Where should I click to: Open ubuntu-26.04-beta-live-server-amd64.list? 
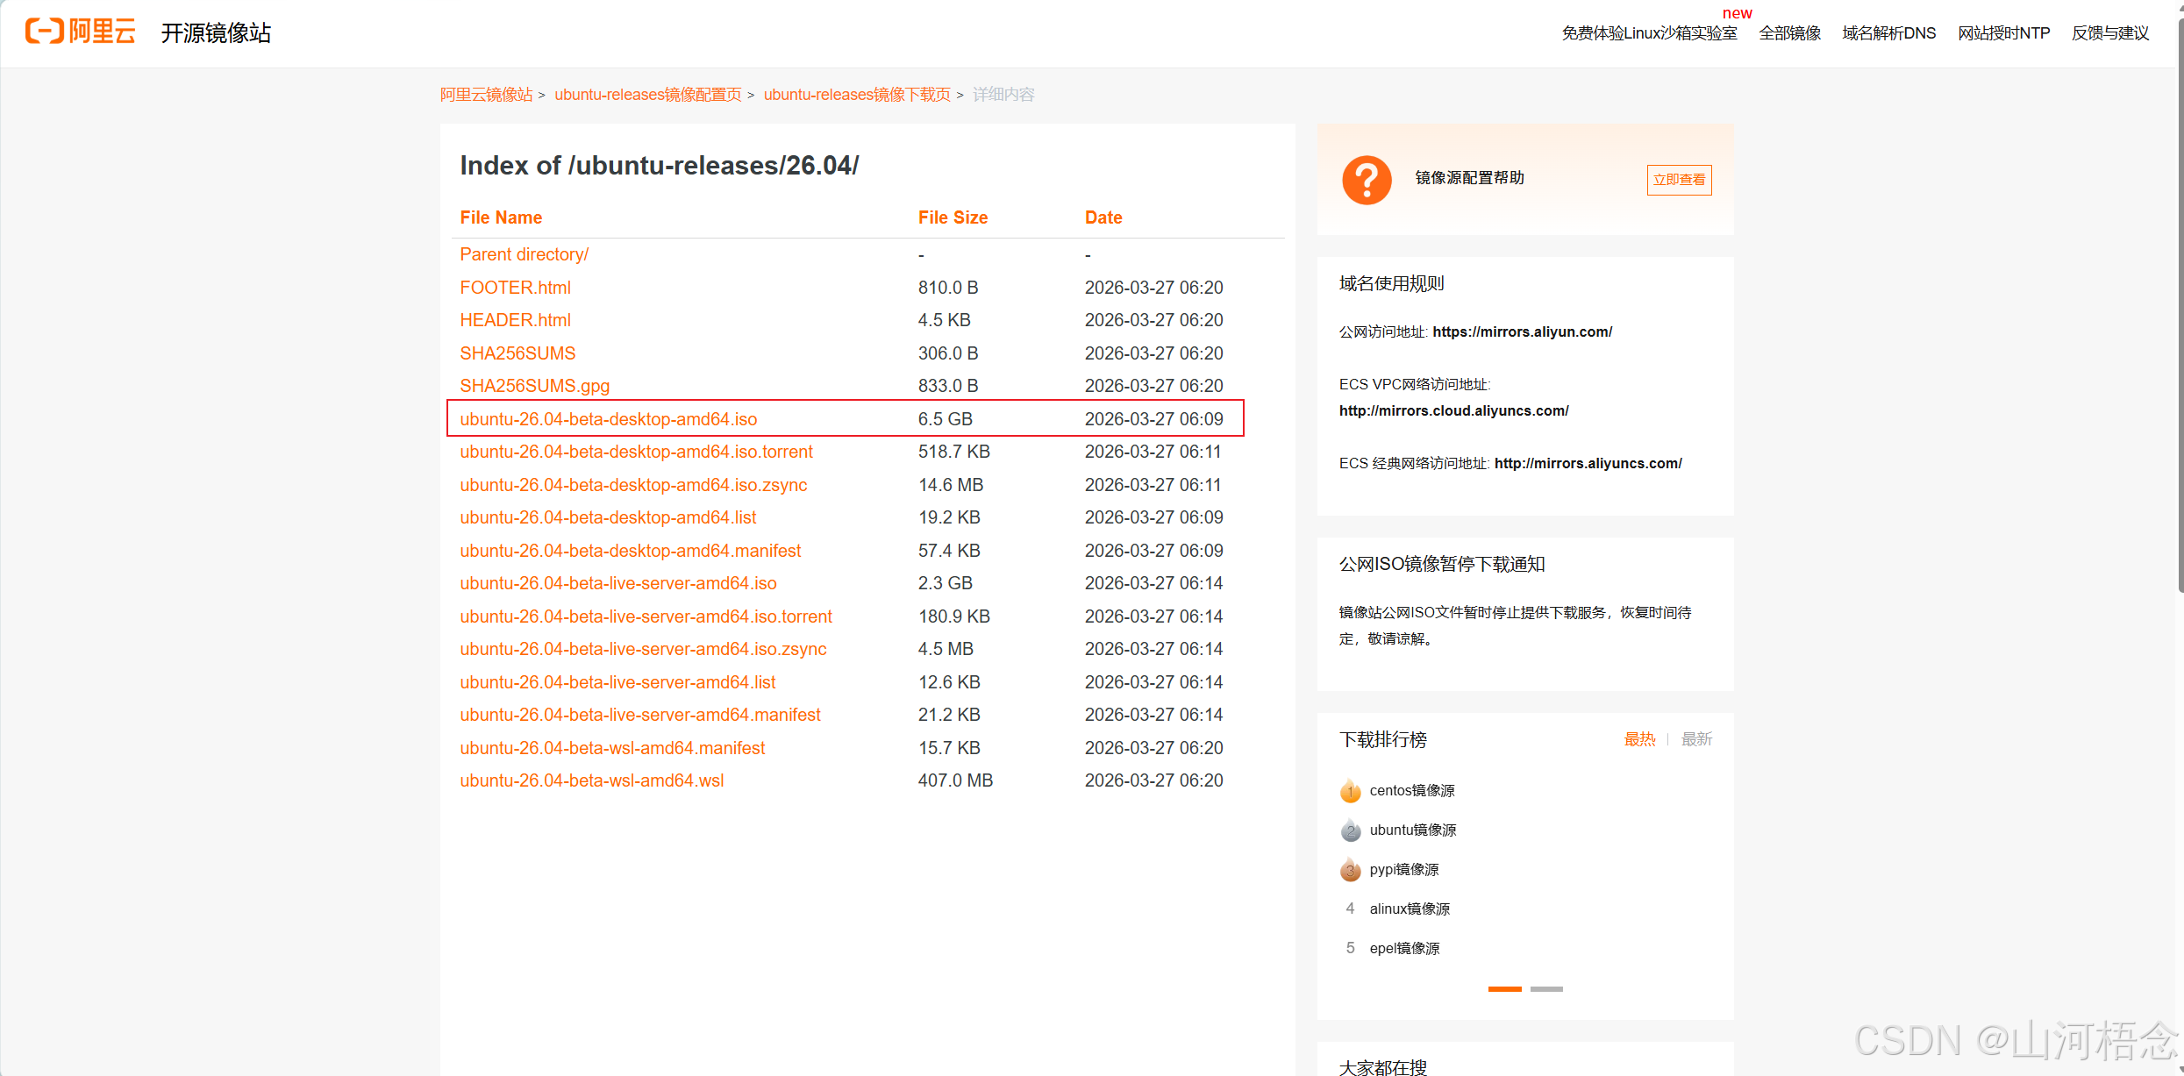coord(617,682)
